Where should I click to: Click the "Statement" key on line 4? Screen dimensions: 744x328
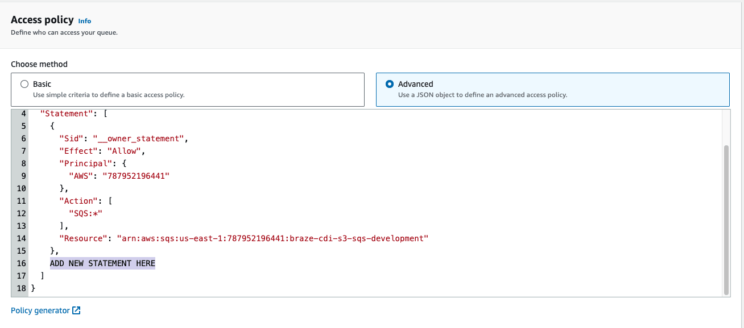(x=66, y=113)
